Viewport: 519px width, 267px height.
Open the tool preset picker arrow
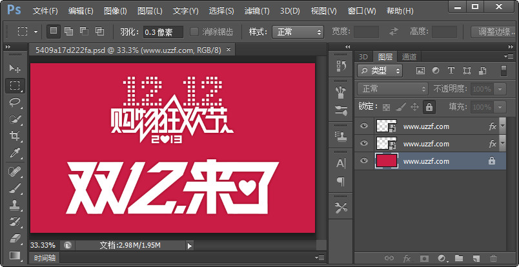click(x=36, y=32)
